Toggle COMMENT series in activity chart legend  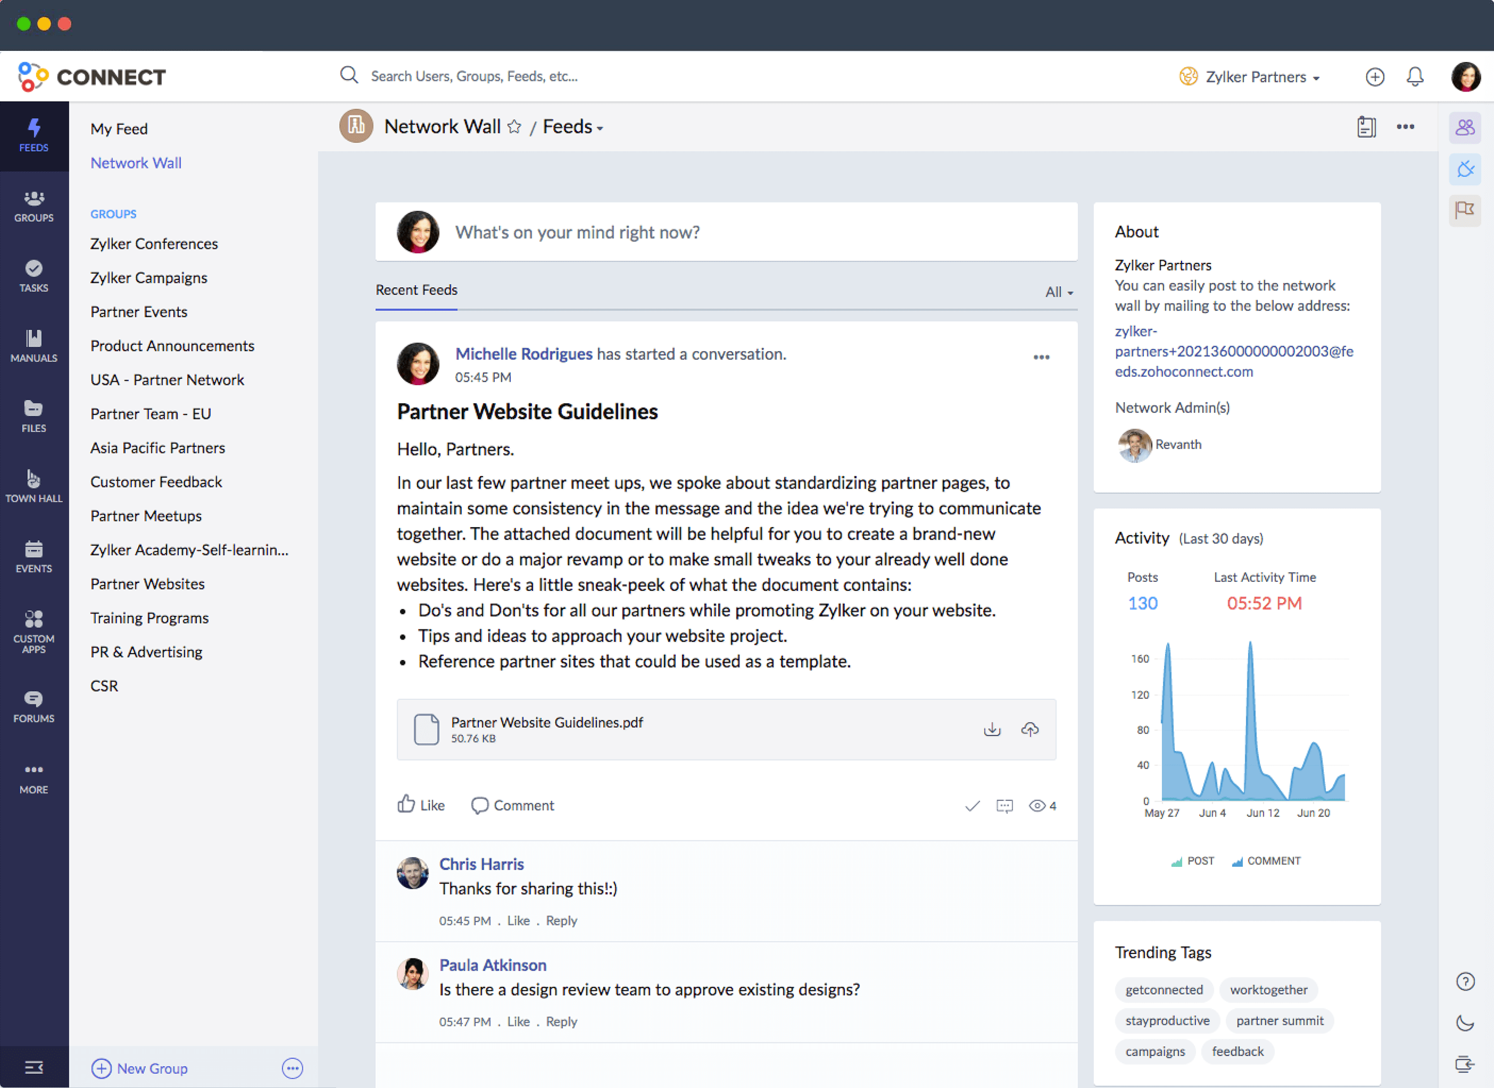point(1265,861)
